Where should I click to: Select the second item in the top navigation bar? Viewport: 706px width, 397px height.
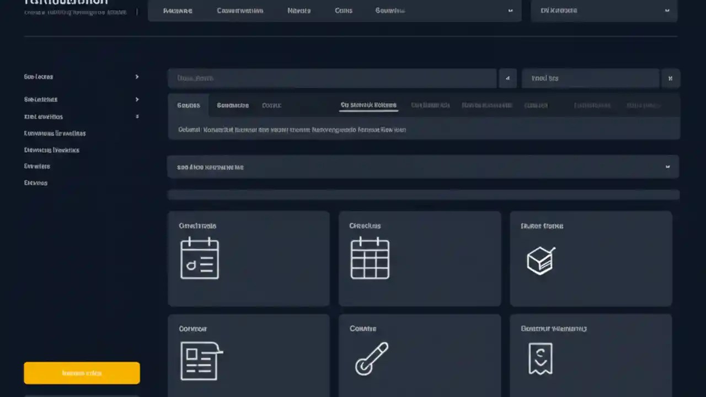240,10
